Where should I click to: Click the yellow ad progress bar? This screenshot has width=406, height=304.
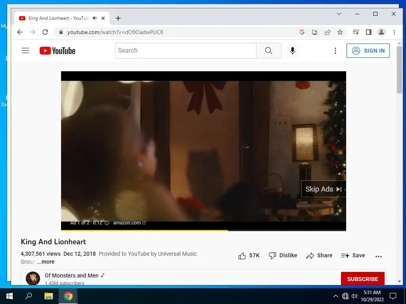coord(144,230)
